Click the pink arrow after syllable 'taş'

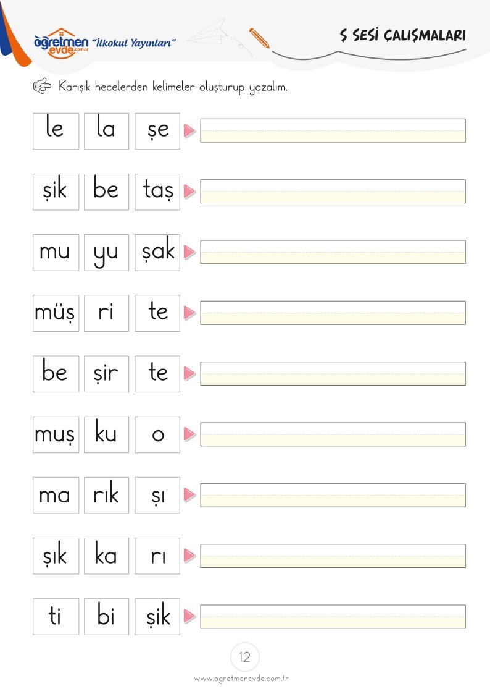(x=189, y=191)
